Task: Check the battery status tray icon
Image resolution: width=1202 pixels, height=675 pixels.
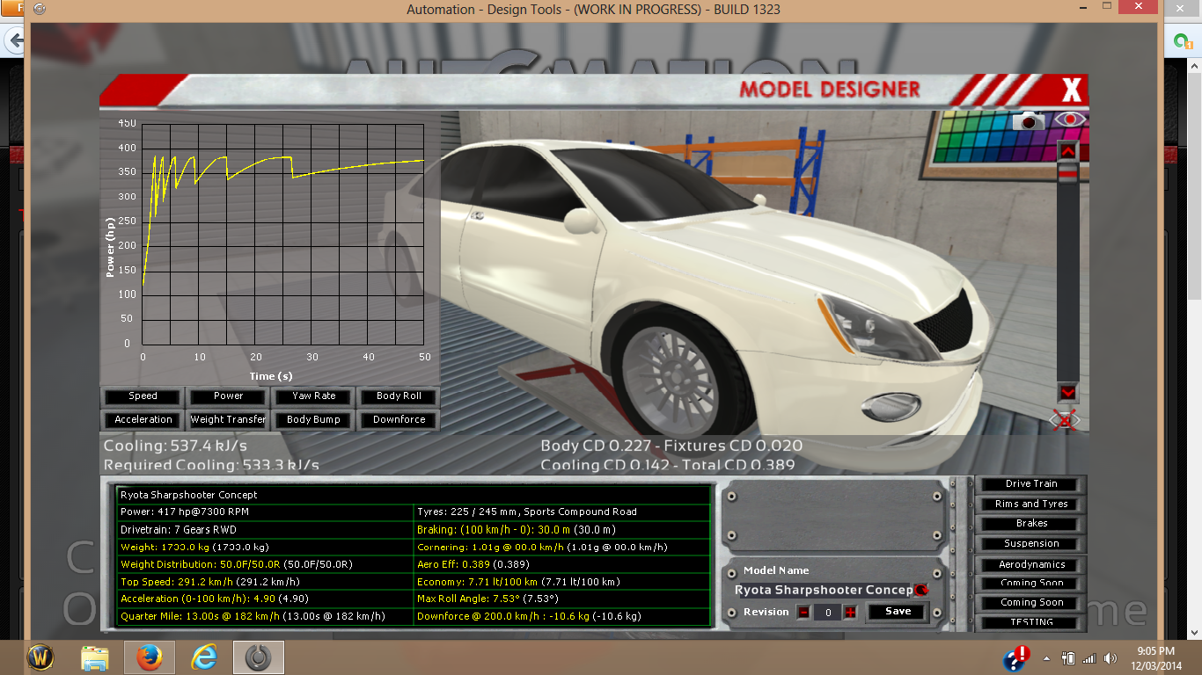Action: click(x=1069, y=658)
